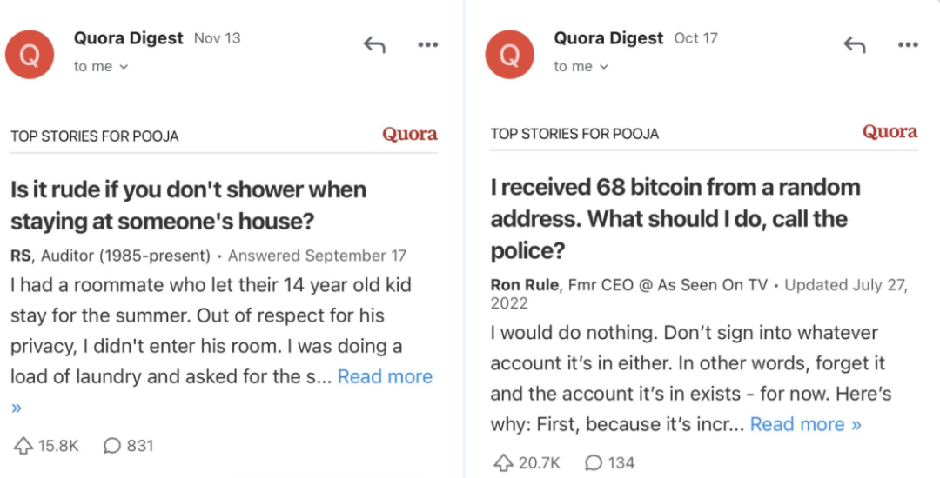Screen dimensions: 940x478
Task: Read more of the roommate laundry answer
Action: click(x=385, y=377)
